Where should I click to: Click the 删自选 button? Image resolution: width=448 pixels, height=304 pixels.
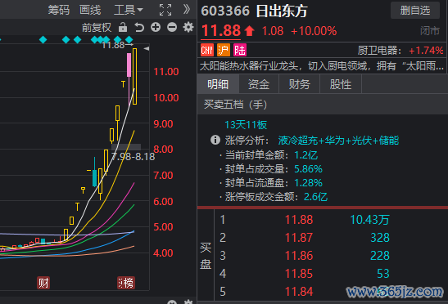pos(415,11)
